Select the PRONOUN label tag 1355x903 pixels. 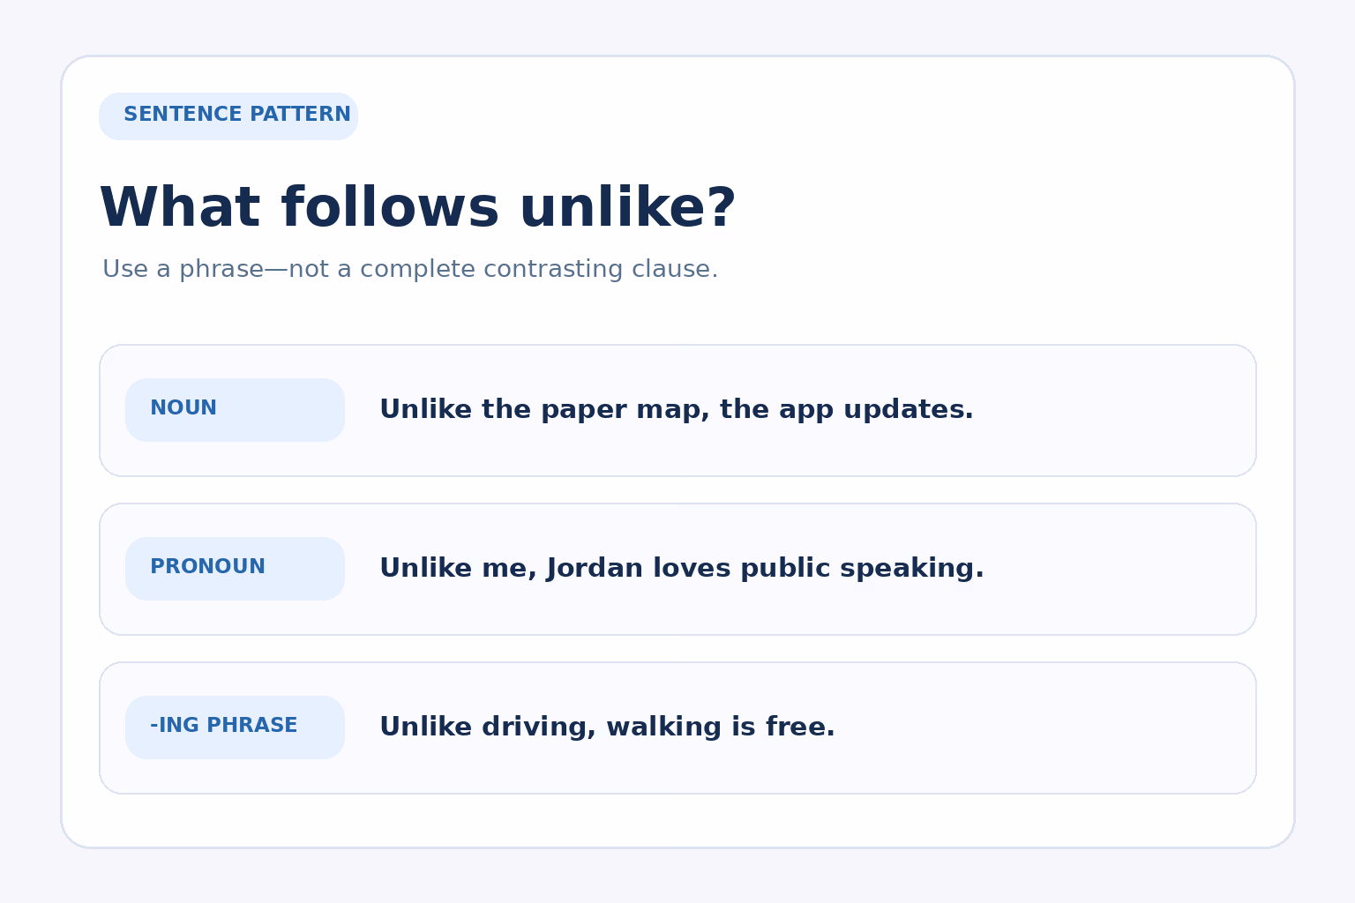click(x=235, y=569)
